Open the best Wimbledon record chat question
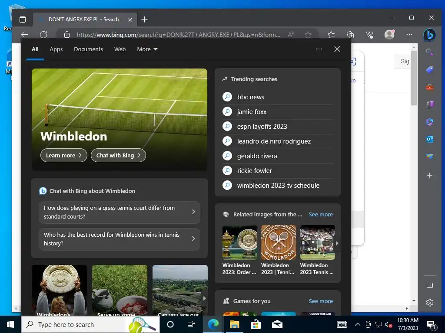 [120, 239]
